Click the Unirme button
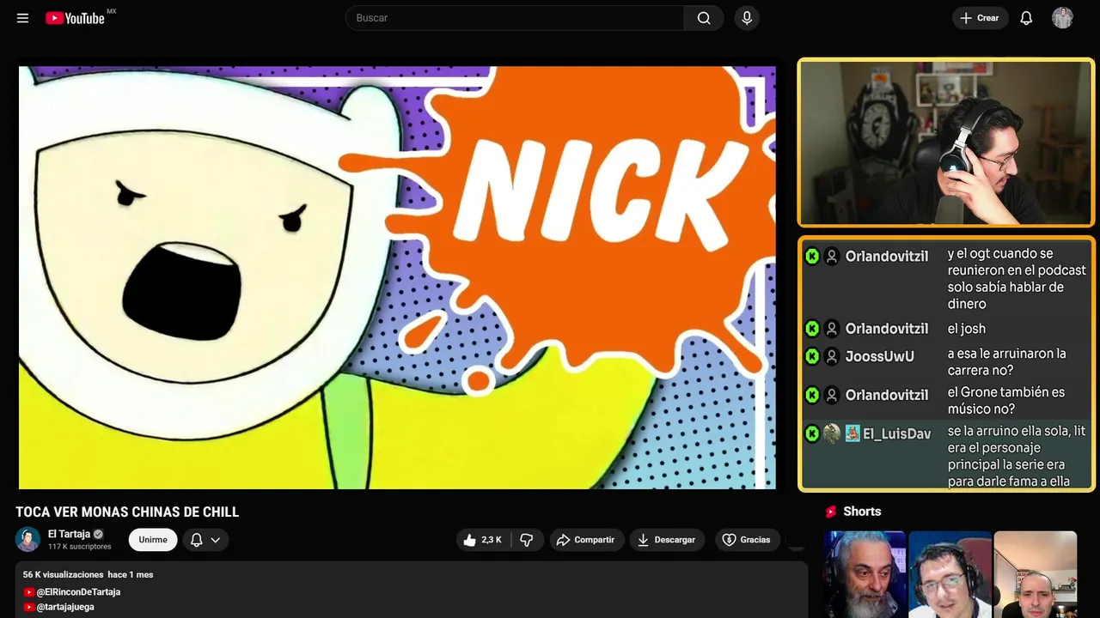Viewport: 1100px width, 618px height. click(153, 540)
